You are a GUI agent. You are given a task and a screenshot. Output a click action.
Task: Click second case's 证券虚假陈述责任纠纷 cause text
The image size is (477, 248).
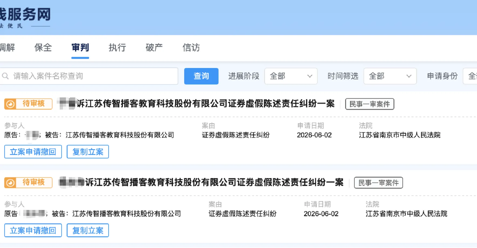(x=242, y=214)
